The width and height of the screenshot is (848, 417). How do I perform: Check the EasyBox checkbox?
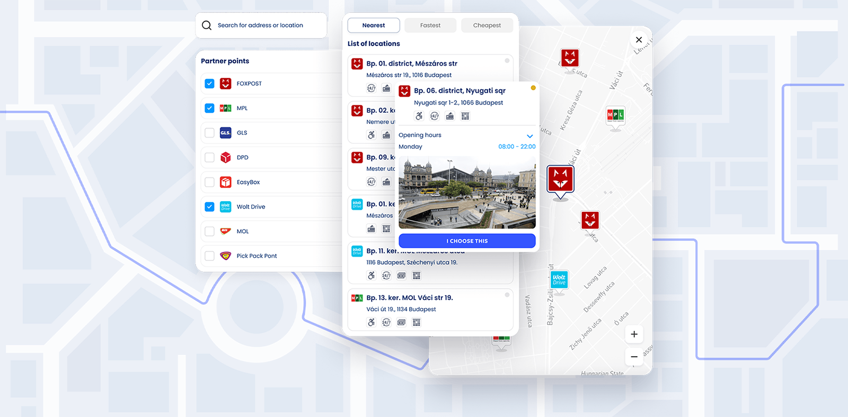tap(210, 182)
